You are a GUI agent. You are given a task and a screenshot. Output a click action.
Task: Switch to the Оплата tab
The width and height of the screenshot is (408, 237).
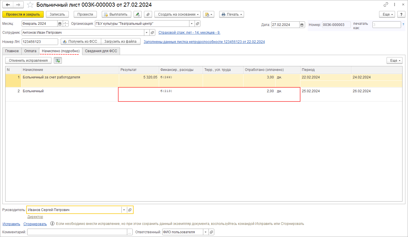point(30,51)
